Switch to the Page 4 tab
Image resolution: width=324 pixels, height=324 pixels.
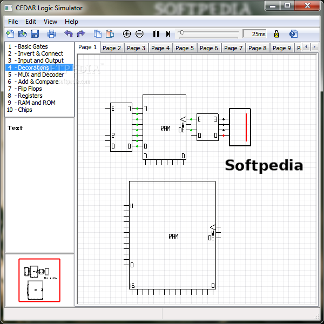click(x=160, y=48)
